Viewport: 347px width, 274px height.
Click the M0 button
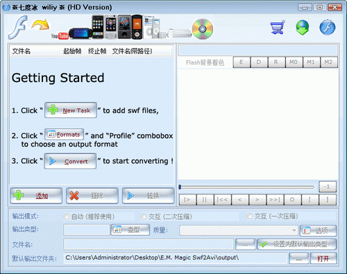tap(294, 62)
